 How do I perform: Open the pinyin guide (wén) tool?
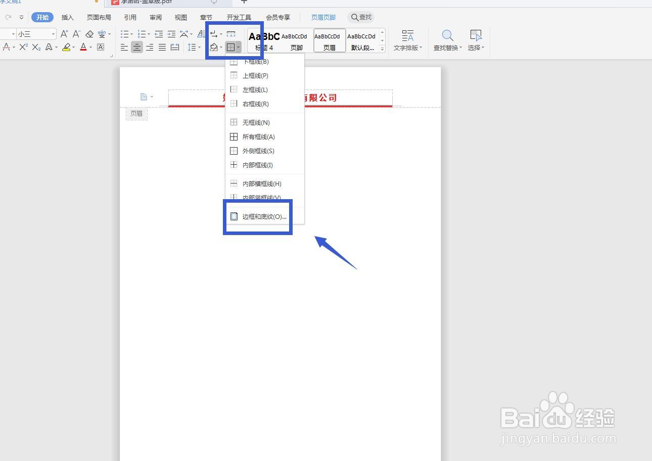pyautogui.click(x=103, y=34)
